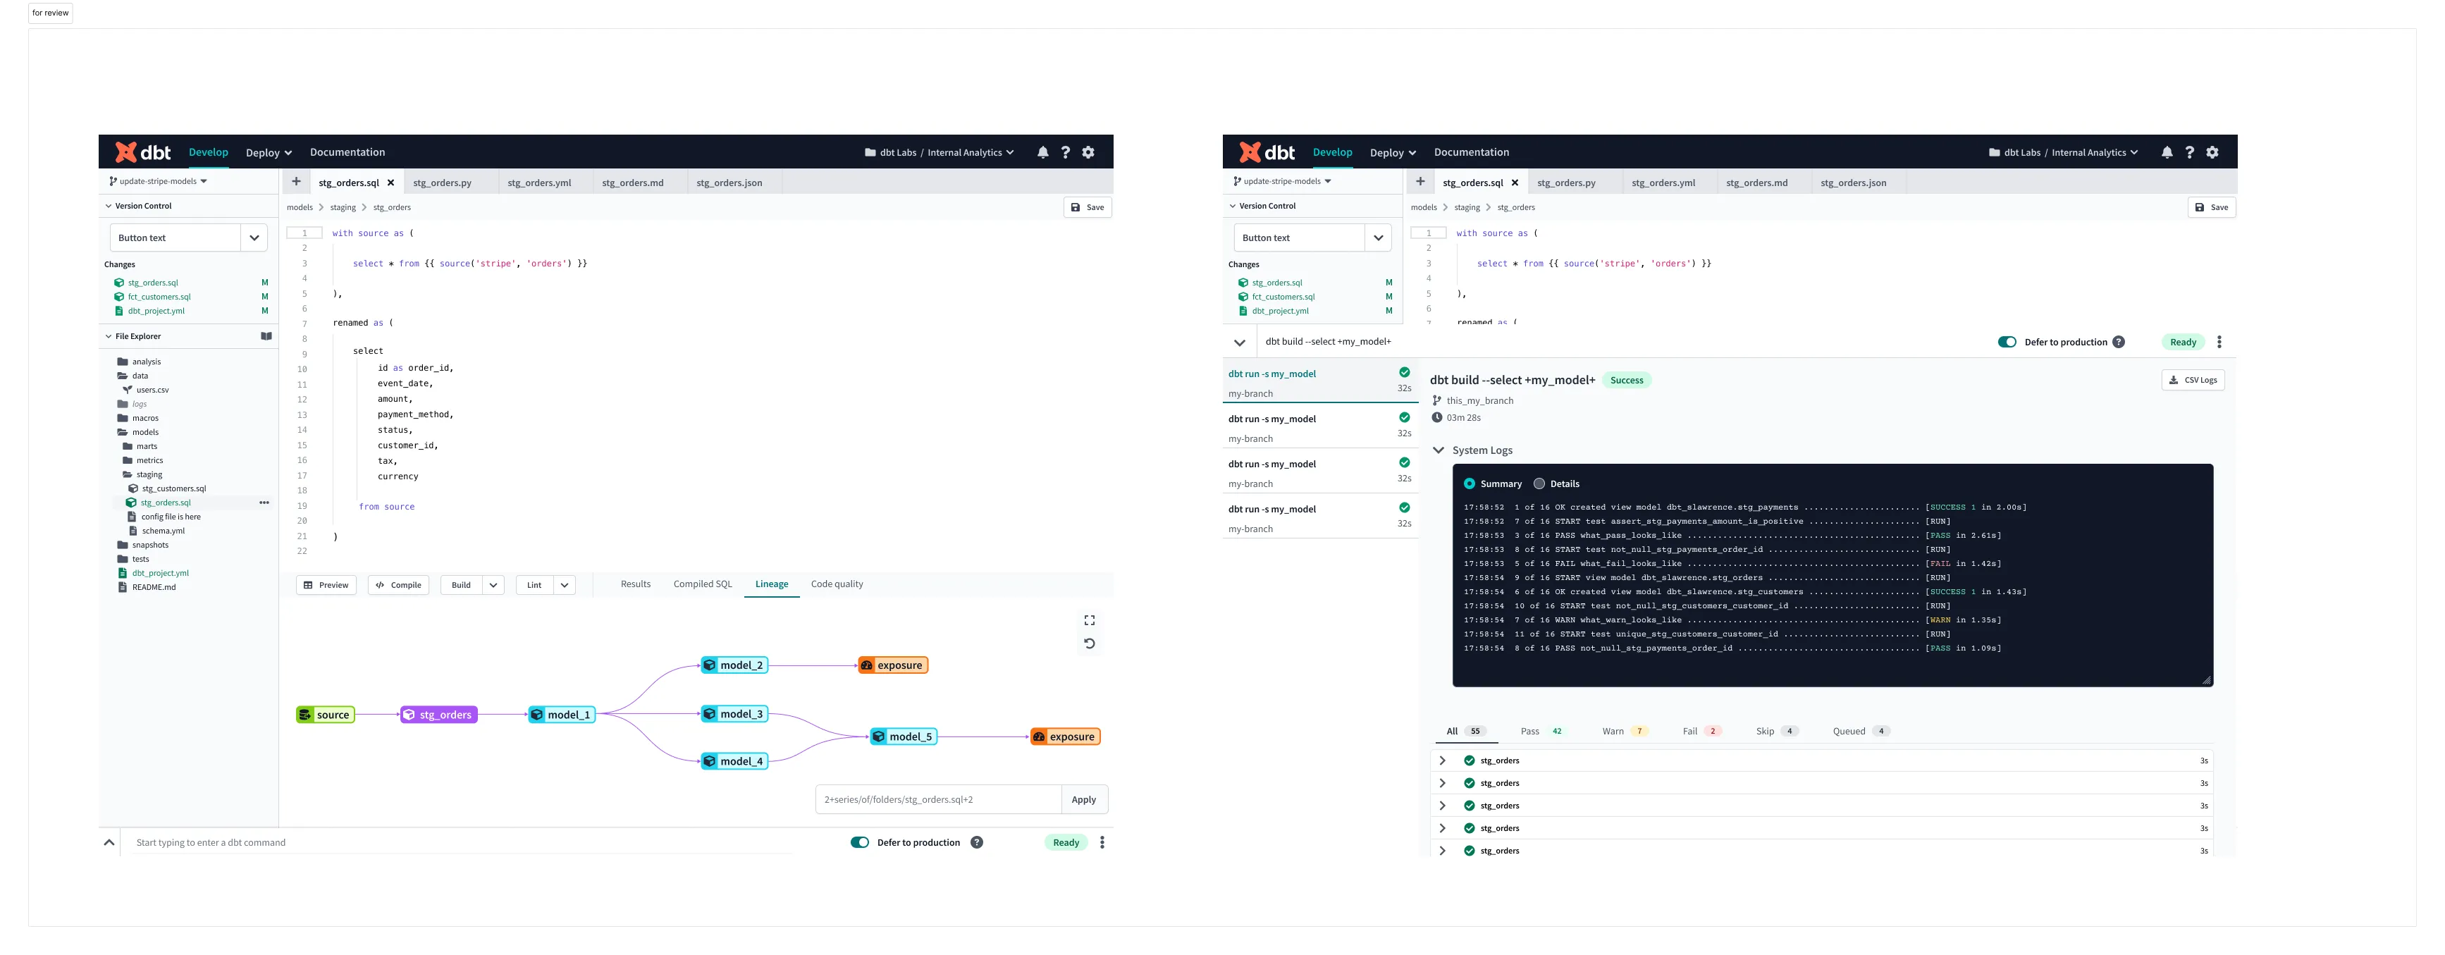This screenshot has width=2445, height=955.
Task: Click the dbt logo in the left window
Action: [x=142, y=152]
